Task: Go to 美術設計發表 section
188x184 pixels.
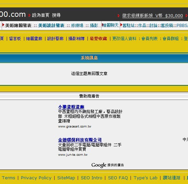Action: point(51,26)
